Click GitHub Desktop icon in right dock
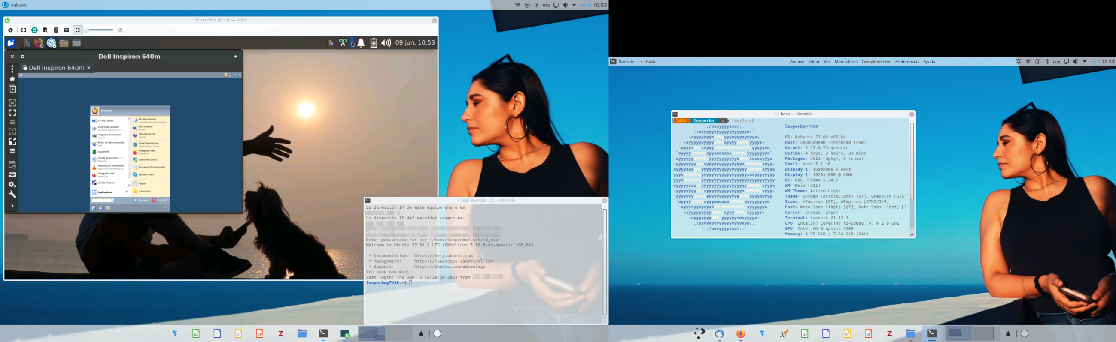 (x=720, y=333)
